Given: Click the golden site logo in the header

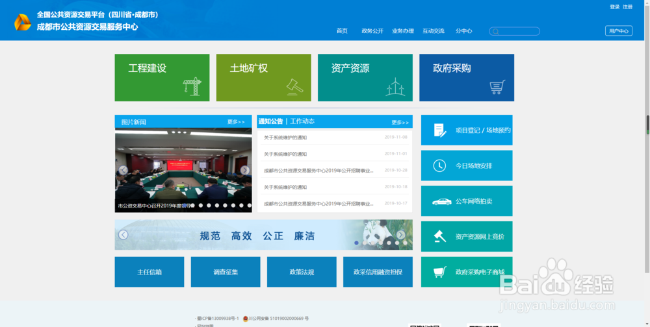Looking at the screenshot, I should pyautogui.click(x=23, y=22).
